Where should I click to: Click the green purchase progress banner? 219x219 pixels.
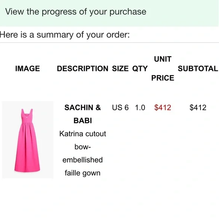[109, 13]
